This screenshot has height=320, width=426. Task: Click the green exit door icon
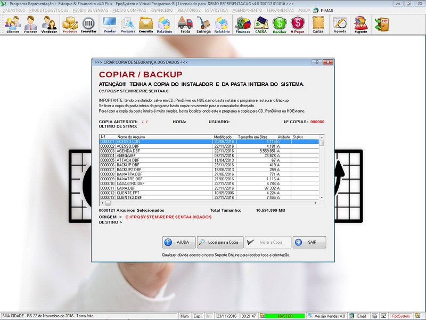382,25
